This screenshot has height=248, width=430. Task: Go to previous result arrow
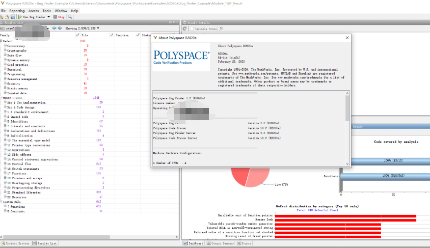(x=54, y=28)
